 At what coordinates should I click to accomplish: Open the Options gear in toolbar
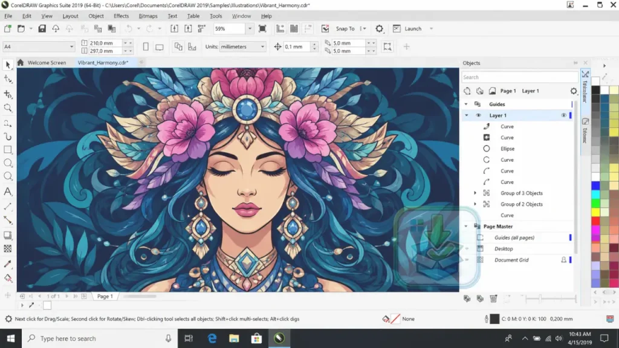(379, 28)
